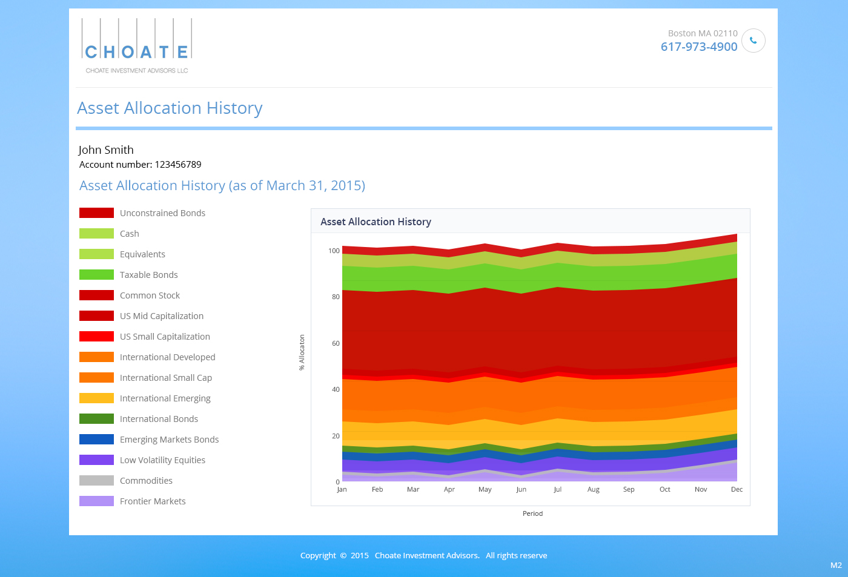Click the Low Volatility Equities swatch
The image size is (848, 577).
[96, 460]
